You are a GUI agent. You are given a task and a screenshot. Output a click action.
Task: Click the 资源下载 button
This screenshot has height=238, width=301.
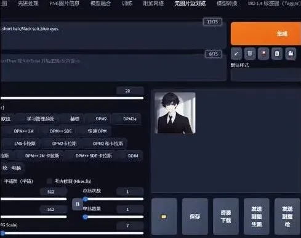(226, 216)
